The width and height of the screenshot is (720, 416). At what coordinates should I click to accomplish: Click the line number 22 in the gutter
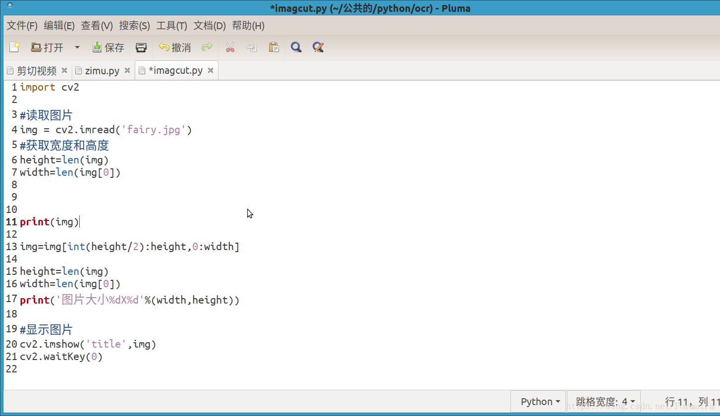point(11,369)
